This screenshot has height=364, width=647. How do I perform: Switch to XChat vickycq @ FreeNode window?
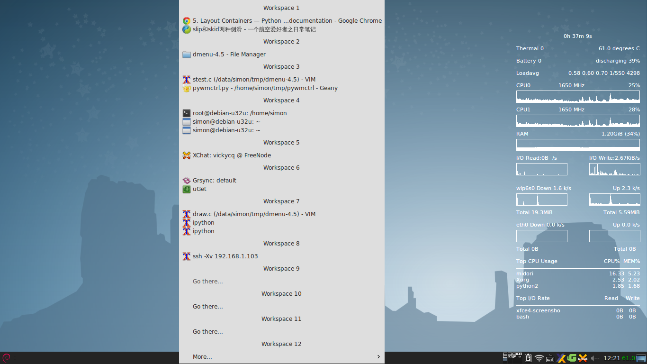(282, 155)
